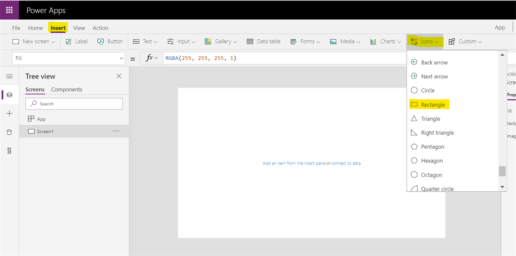Select Rectangle from the Icons list
Screen dimensions: 516x256
coord(429,105)
